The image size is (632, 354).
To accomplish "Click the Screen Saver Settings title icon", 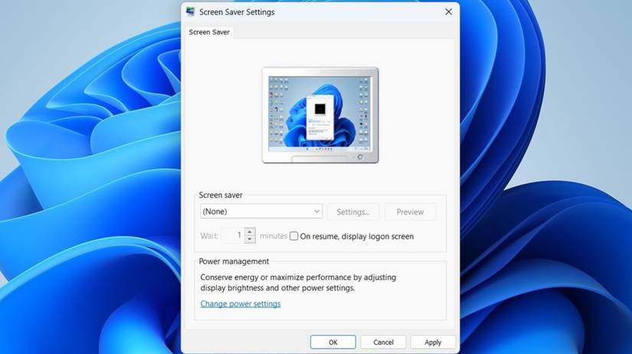I will [191, 12].
